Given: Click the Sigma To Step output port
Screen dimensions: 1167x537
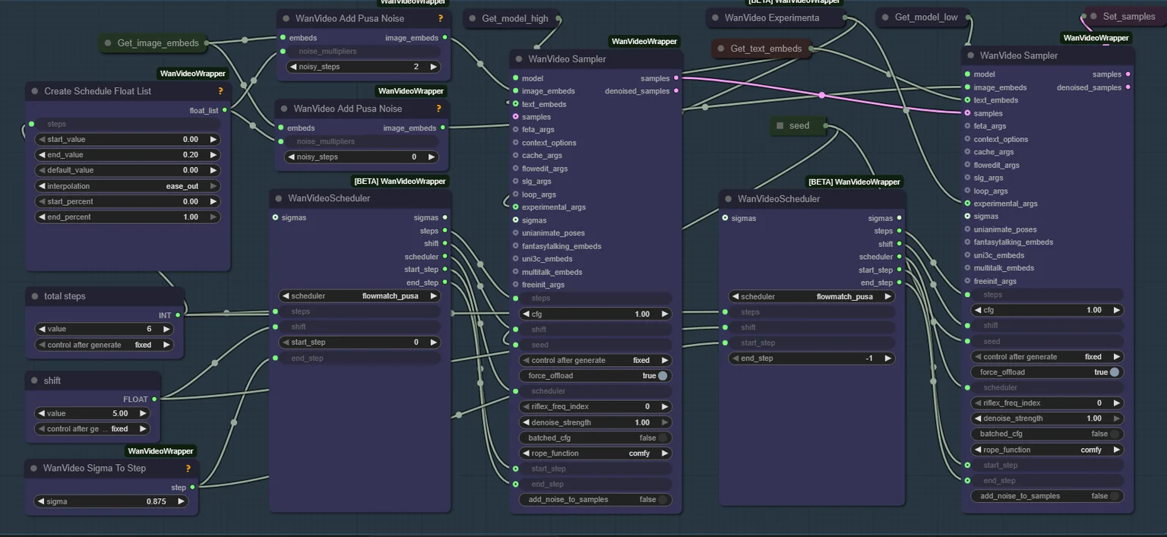Looking at the screenshot, I should pos(192,488).
